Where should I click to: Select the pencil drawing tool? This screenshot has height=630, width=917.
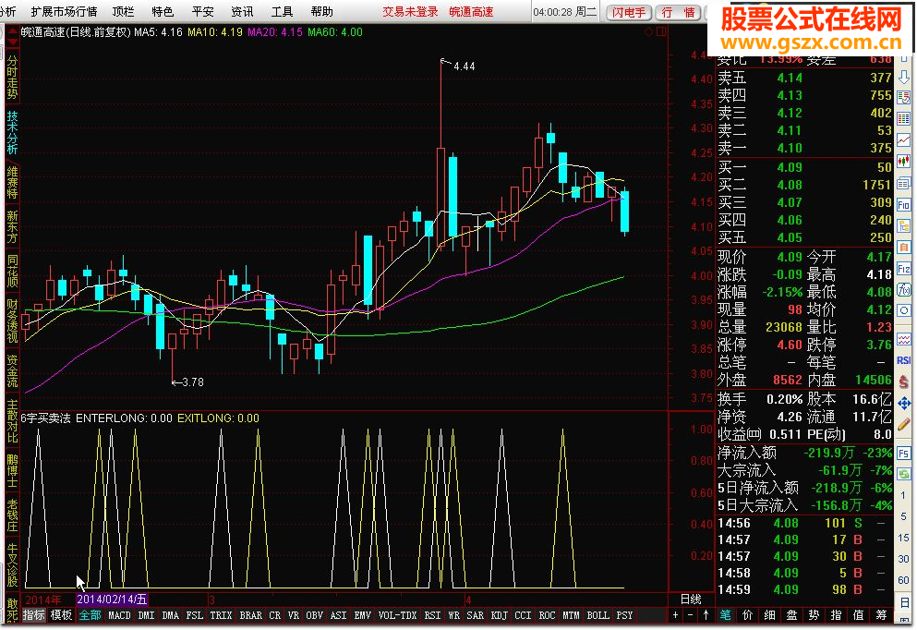pyautogui.click(x=904, y=424)
